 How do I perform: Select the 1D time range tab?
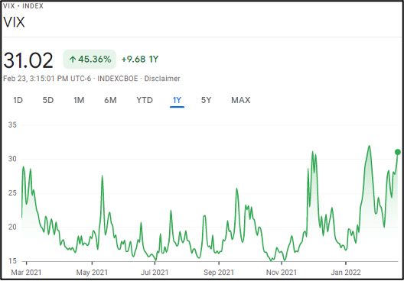coord(18,100)
